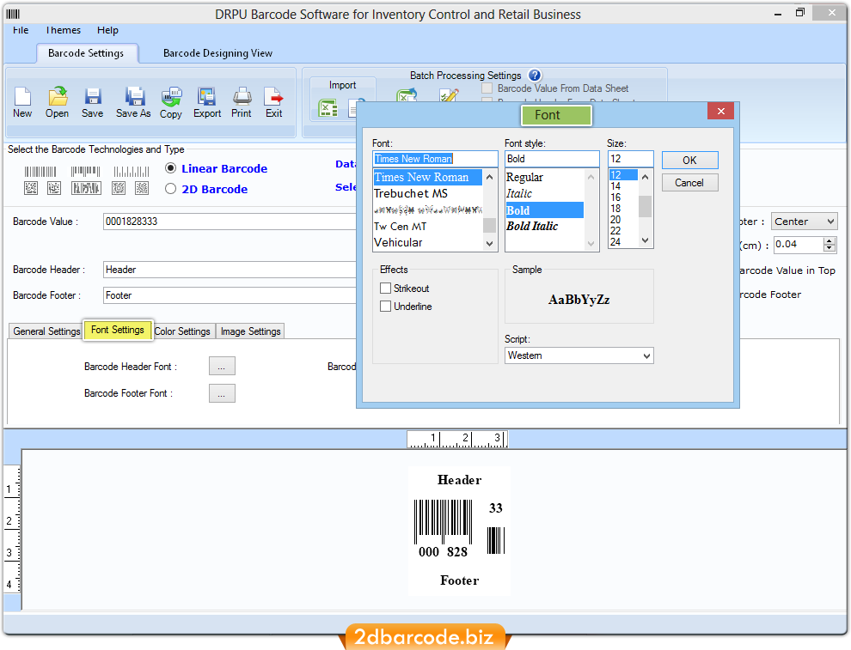Click the app barcode icon in title bar
The width and height of the screenshot is (851, 650).
click(x=13, y=14)
